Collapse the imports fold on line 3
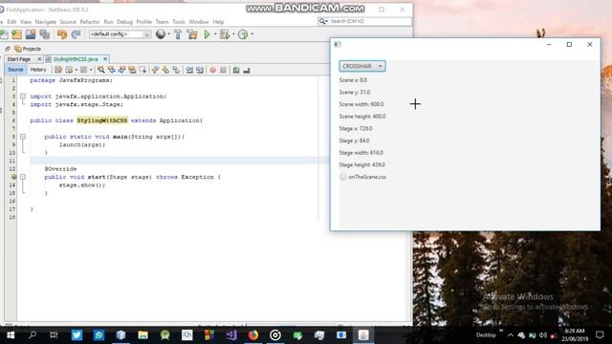Image resolution: width=612 pixels, height=344 pixels. tap(23, 97)
